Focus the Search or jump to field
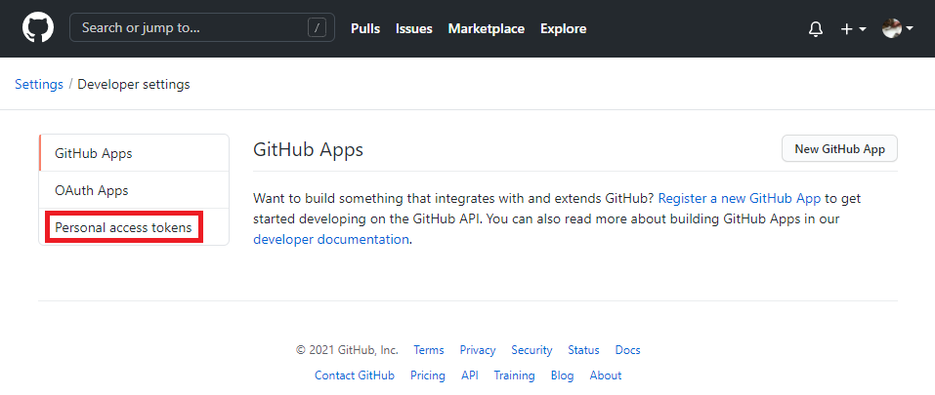Viewport: 935px width, 395px height. coord(202,28)
